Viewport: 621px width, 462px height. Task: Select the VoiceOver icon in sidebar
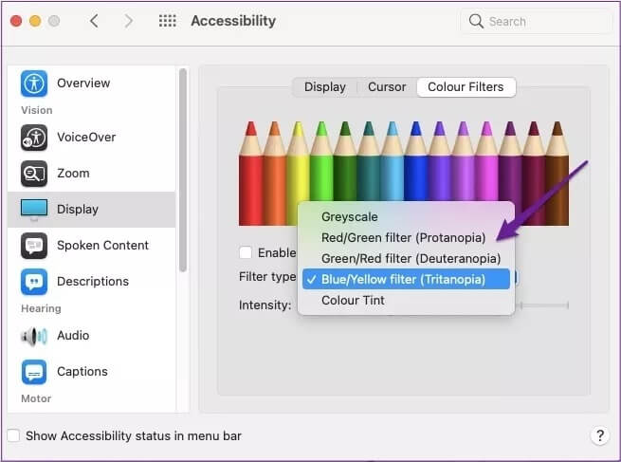point(34,138)
